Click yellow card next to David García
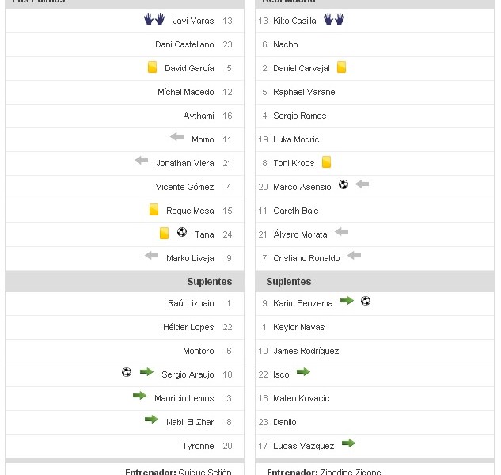The width and height of the screenshot is (501, 475). pyautogui.click(x=153, y=68)
